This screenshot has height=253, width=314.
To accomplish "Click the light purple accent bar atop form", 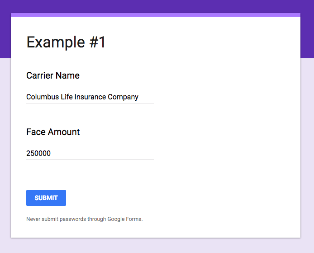I will [x=156, y=15].
